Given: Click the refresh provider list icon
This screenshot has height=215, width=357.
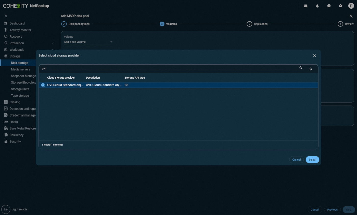Looking at the screenshot, I should pos(311,69).
